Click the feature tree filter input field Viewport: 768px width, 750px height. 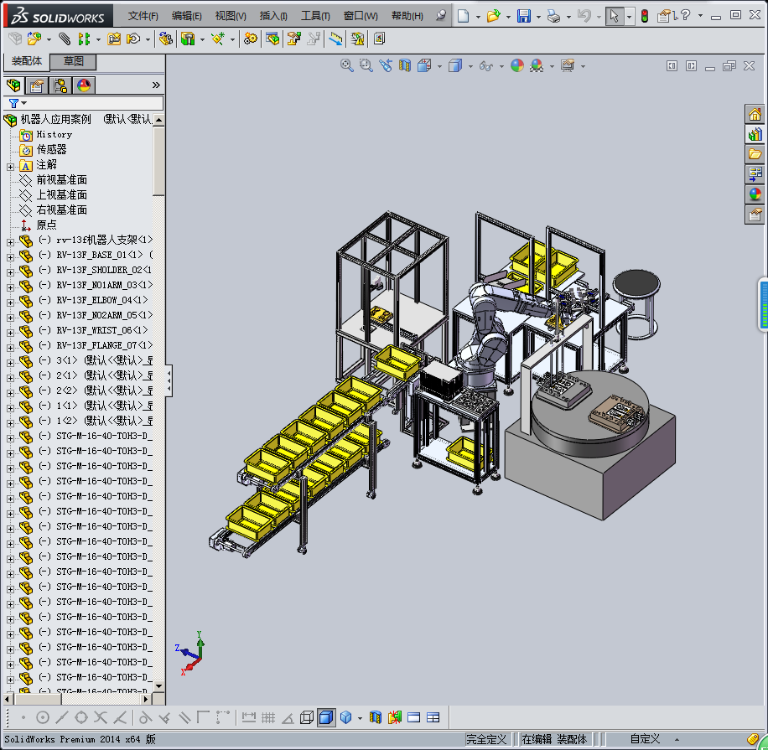pyautogui.click(x=92, y=103)
